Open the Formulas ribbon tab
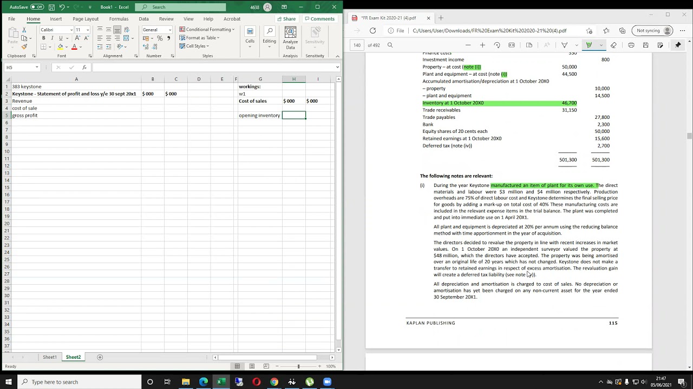 [x=119, y=19]
